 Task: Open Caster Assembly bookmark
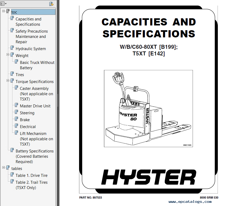point(36,94)
